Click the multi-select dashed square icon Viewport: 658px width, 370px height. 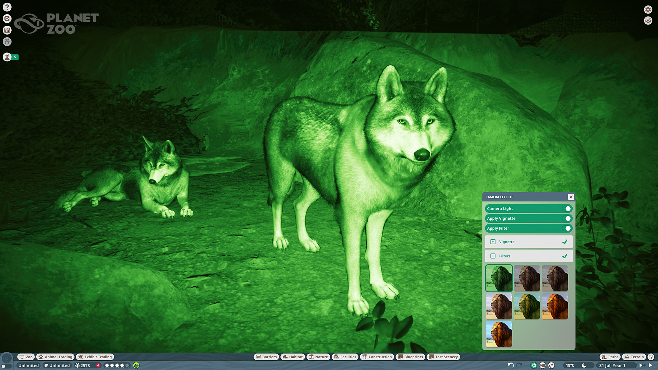coord(651,357)
